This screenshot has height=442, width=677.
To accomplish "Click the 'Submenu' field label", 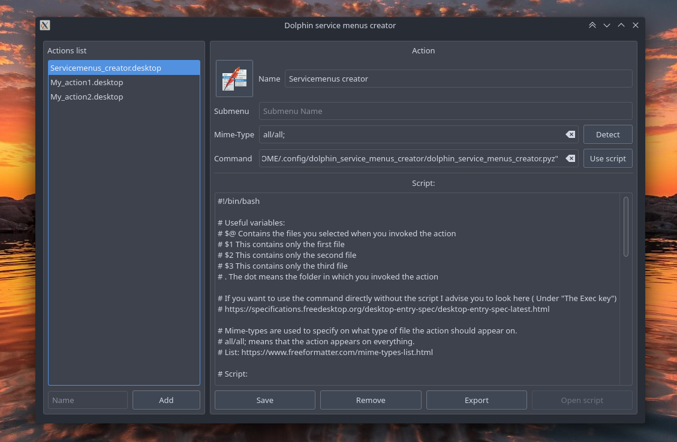I will pos(231,111).
